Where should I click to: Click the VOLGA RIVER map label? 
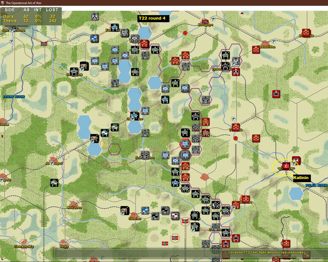[x=316, y=185]
